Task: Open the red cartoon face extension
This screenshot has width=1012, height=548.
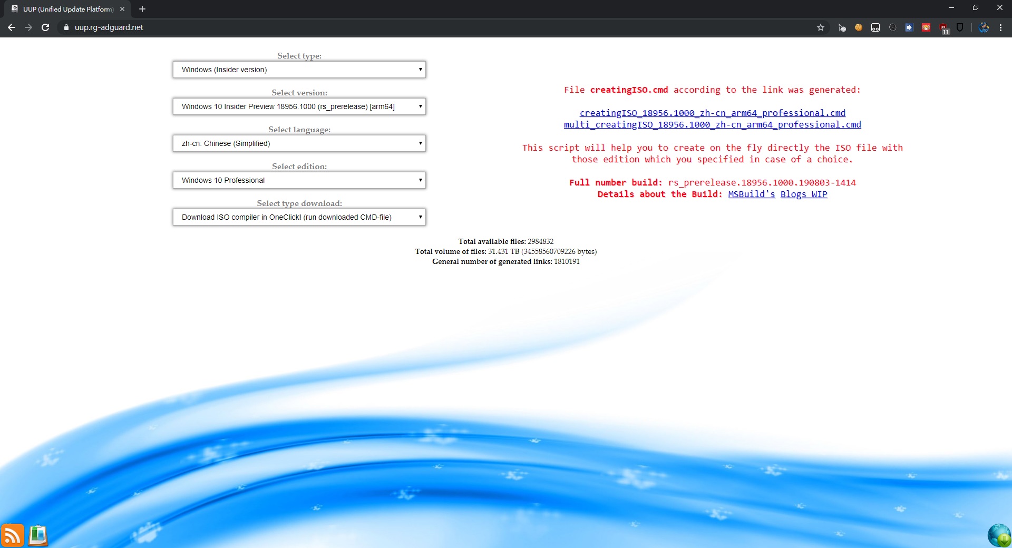Action: coord(926,27)
